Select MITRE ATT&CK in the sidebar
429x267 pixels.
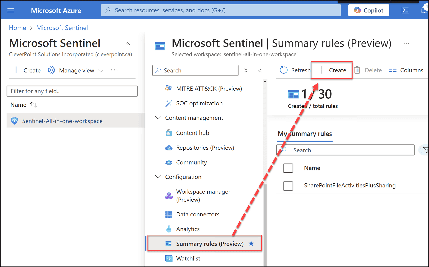tap(209, 88)
